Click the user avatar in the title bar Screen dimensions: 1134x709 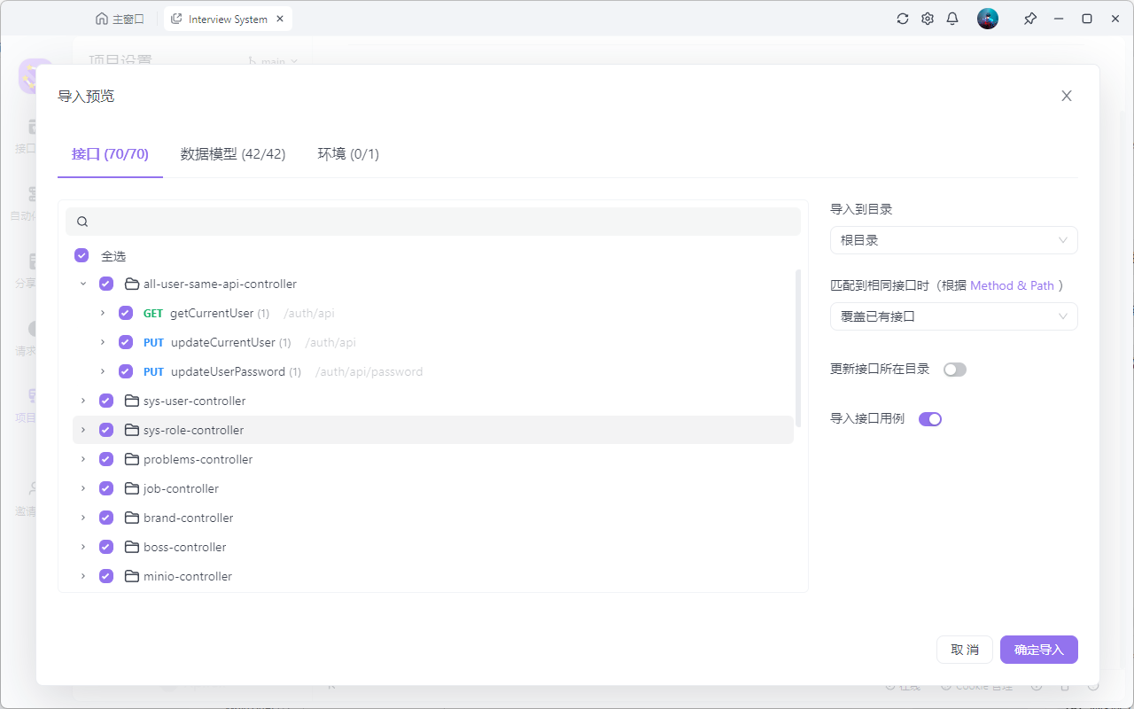[x=987, y=18]
